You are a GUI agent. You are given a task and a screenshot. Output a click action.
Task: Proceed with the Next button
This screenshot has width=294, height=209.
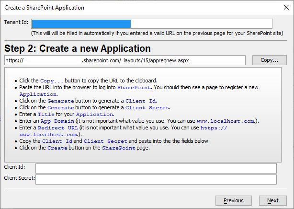coord(273,200)
